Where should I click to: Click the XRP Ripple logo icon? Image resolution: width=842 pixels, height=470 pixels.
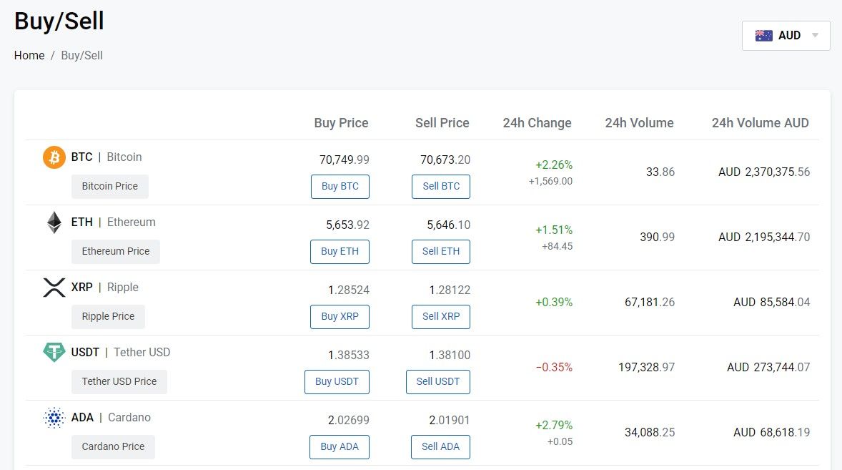54,288
